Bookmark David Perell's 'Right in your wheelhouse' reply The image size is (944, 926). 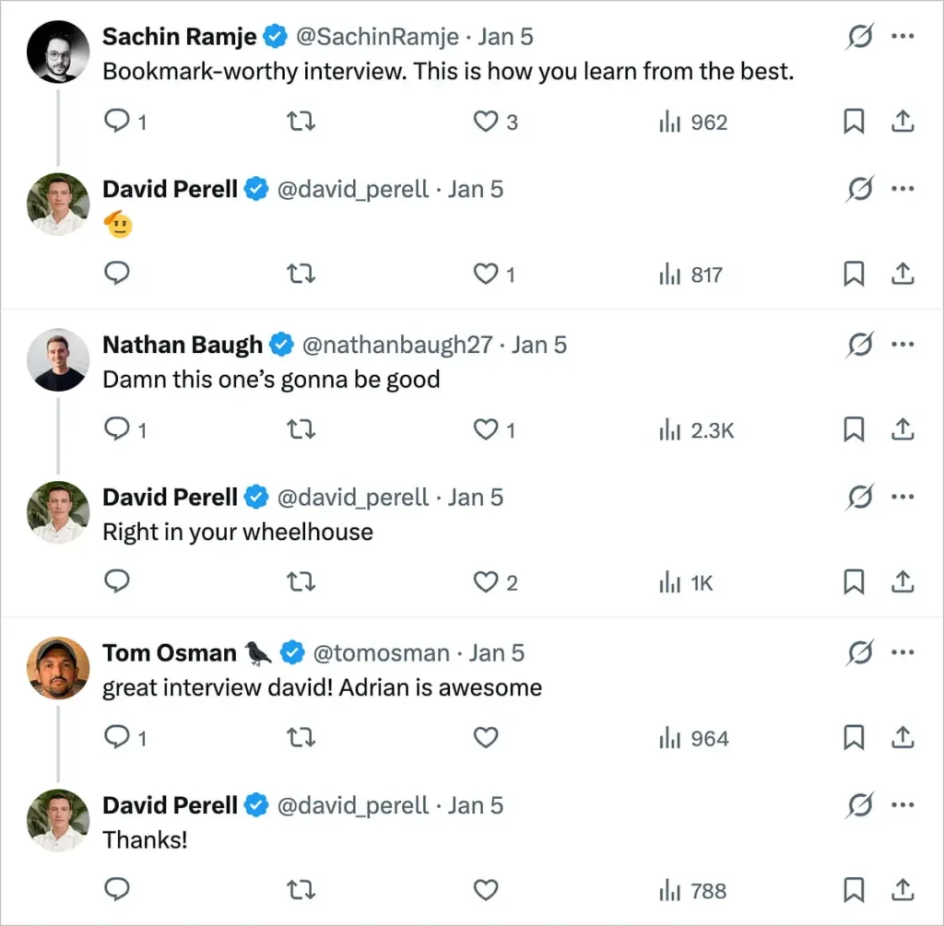852,581
